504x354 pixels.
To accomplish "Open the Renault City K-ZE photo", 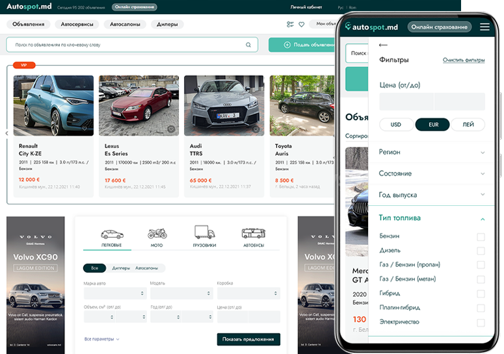I will [53, 106].
